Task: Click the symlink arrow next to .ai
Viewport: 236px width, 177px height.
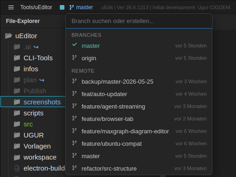Action: [36, 47]
